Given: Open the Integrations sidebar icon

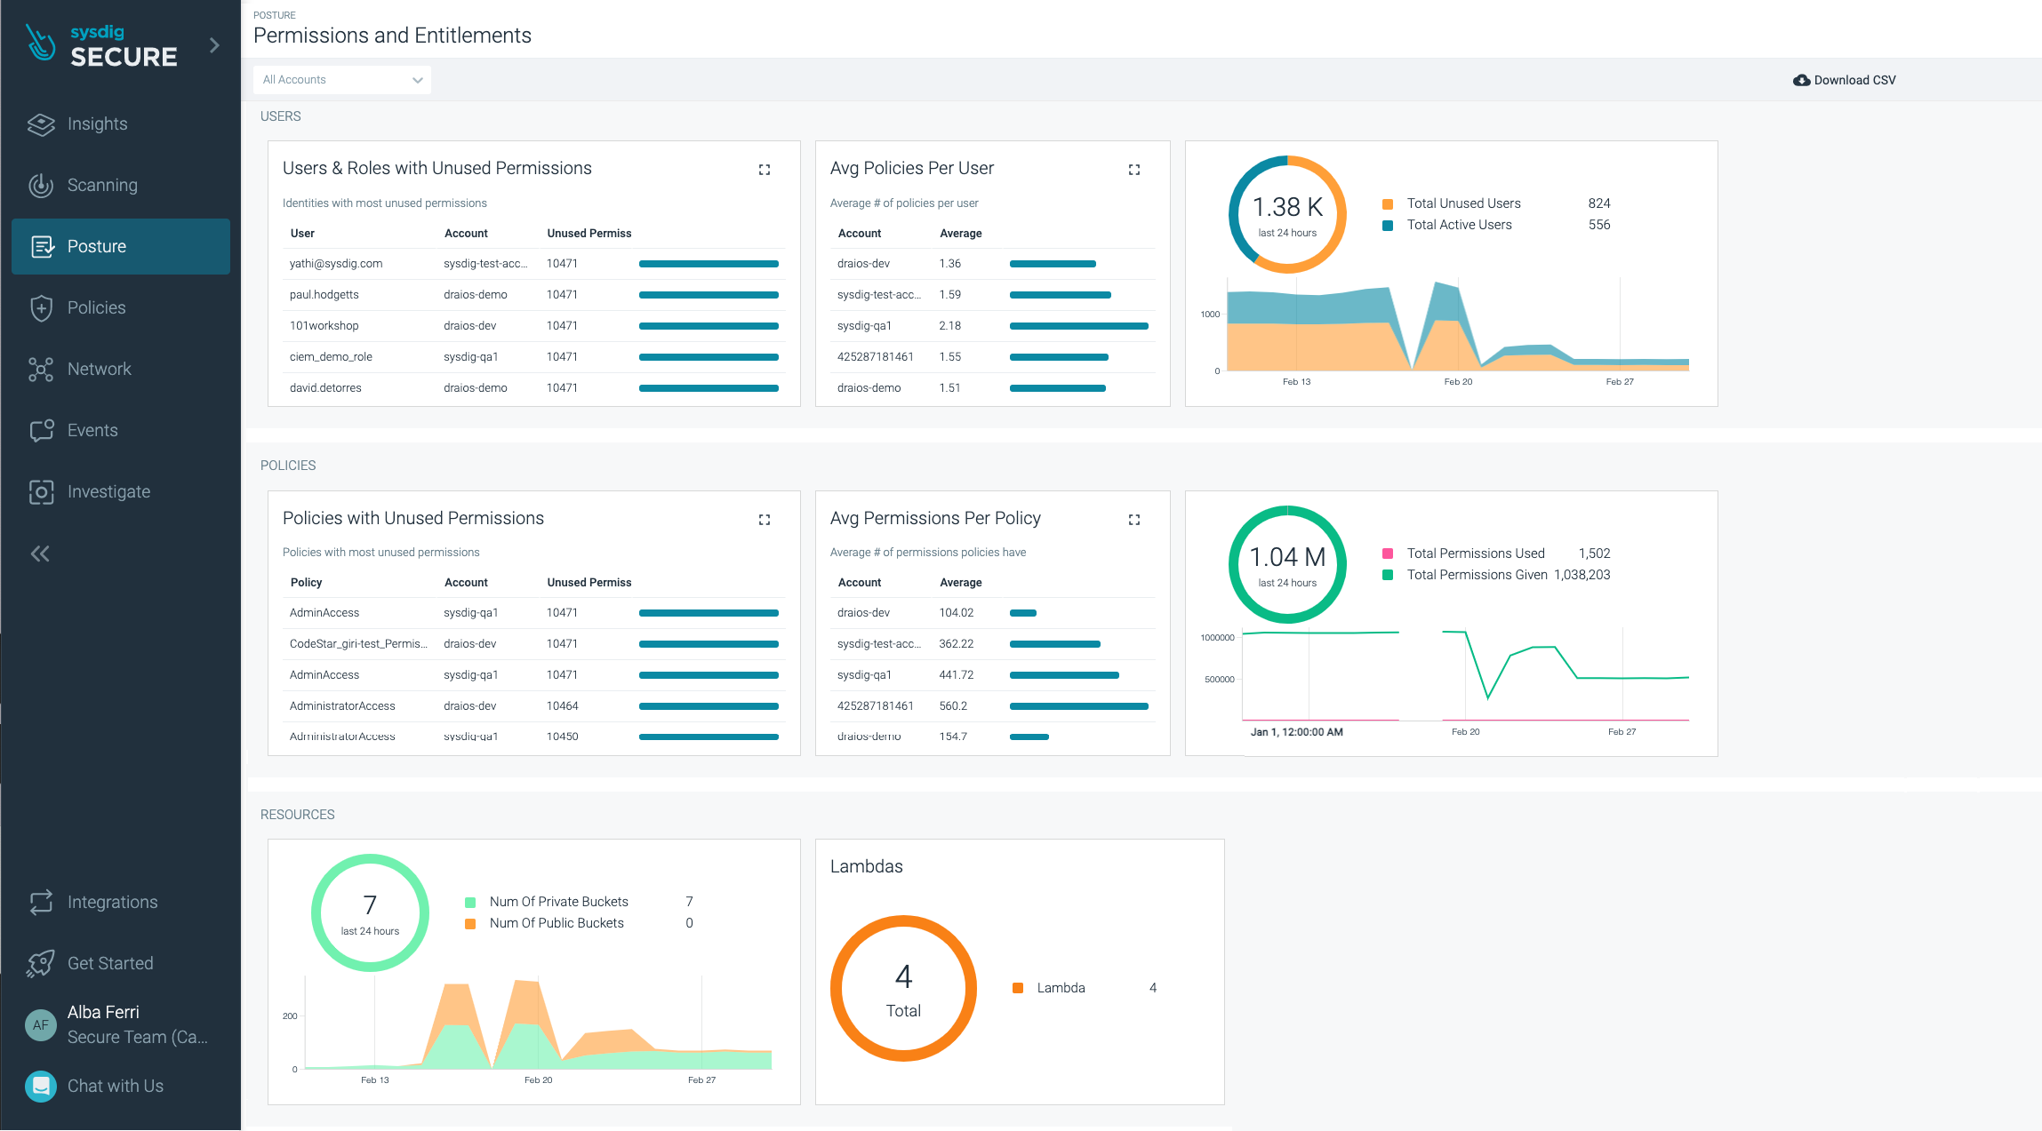Looking at the screenshot, I should [41, 902].
